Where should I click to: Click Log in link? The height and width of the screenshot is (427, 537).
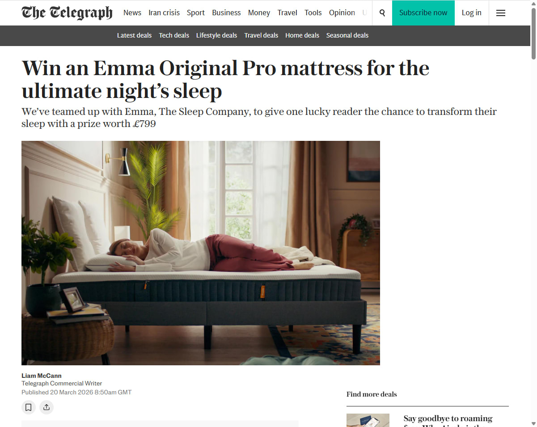click(x=472, y=13)
